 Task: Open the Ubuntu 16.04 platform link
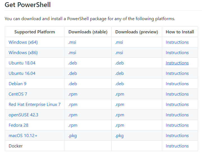(x=22, y=73)
